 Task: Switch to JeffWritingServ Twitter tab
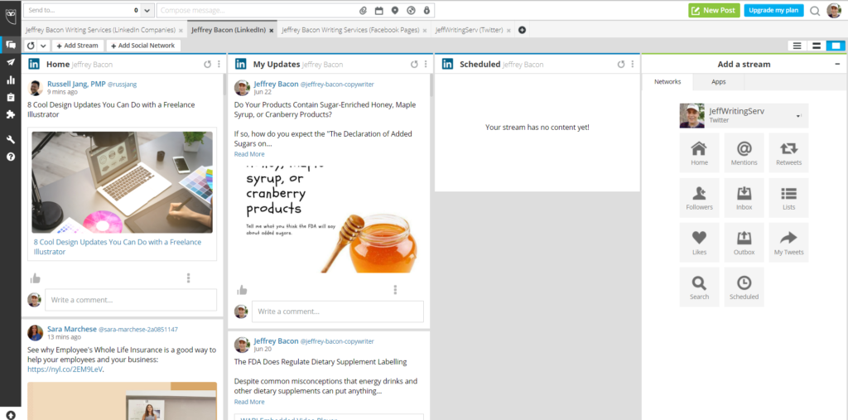pos(469,31)
